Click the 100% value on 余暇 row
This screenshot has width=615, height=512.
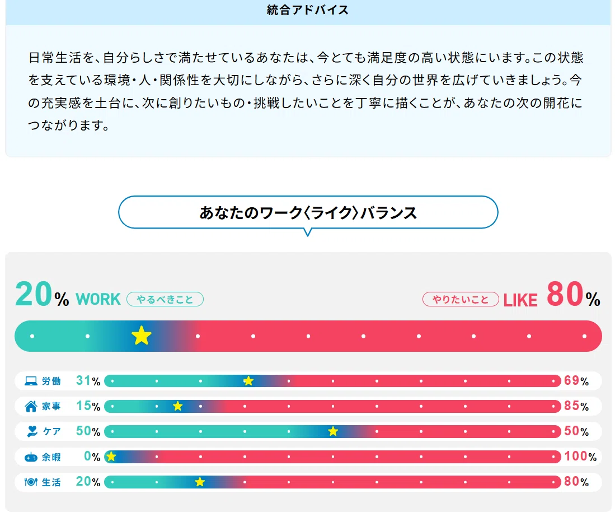tap(580, 456)
